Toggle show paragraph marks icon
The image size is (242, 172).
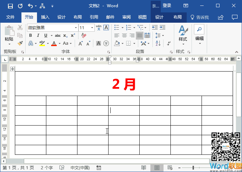click(x=169, y=43)
